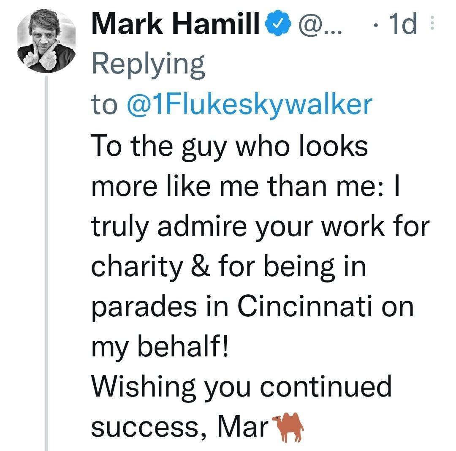Click the text 'success, Mar'
This screenshot has width=456, height=451.
(180, 427)
